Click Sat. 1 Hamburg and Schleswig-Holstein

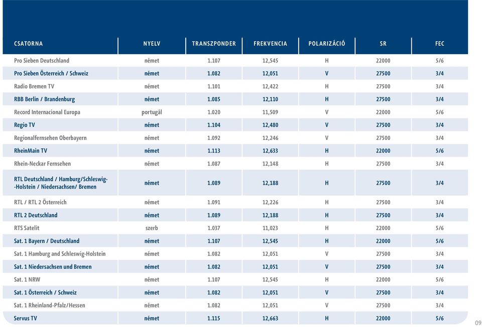[60, 254]
